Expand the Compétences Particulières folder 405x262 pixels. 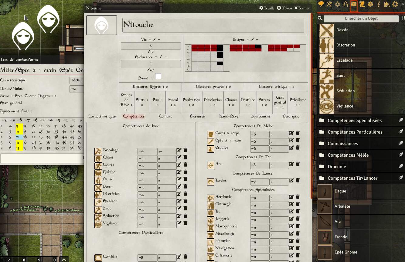pyautogui.click(x=361, y=132)
